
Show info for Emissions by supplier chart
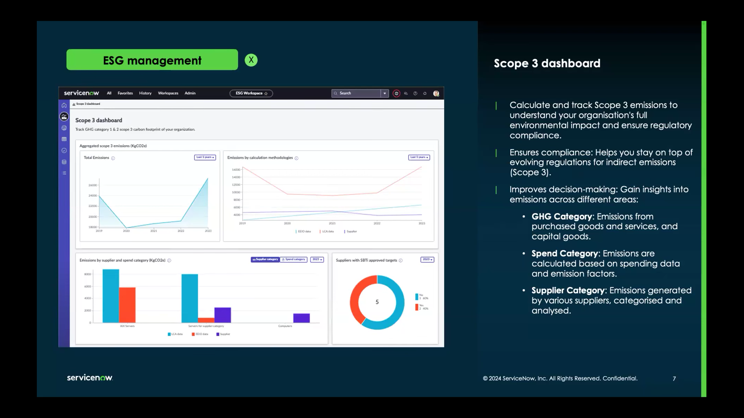coord(169,260)
